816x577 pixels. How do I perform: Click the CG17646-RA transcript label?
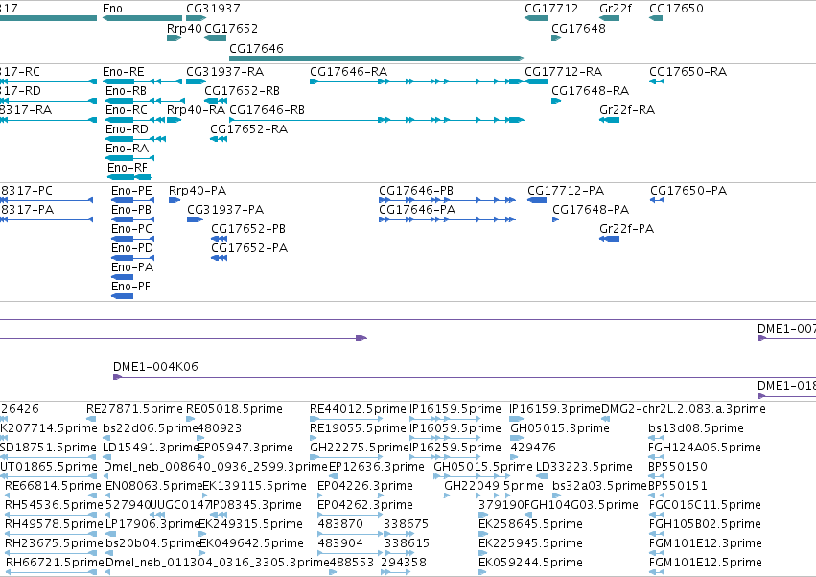(349, 72)
